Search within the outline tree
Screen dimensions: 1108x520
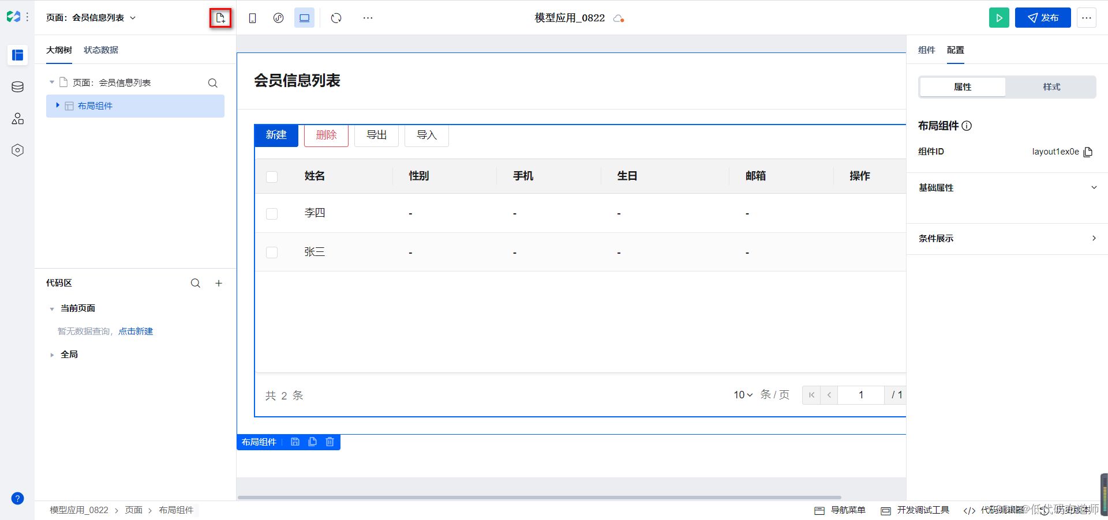click(x=213, y=83)
